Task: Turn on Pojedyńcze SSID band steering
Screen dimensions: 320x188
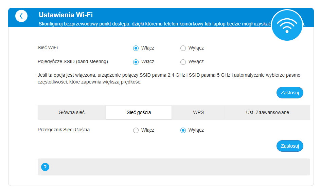Action: point(136,62)
